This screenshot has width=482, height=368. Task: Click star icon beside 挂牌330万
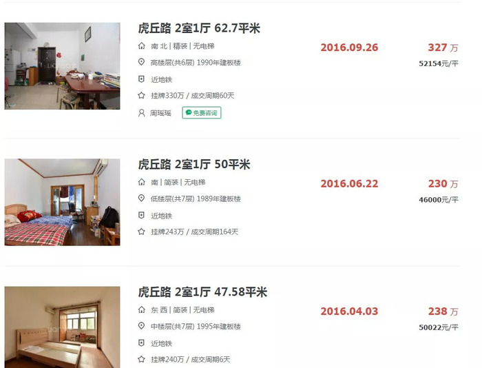click(x=141, y=95)
